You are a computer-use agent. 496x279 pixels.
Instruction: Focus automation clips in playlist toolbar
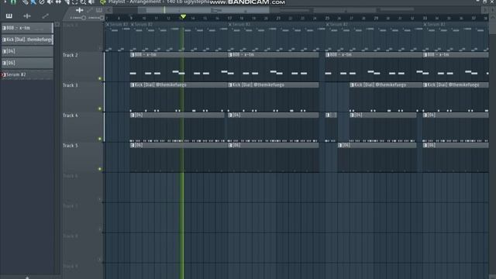coord(90,10)
